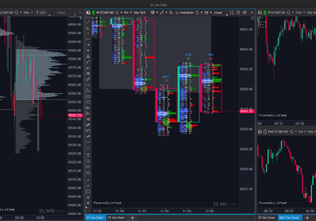Switch to the MES 5m Chart tab

point(289,218)
